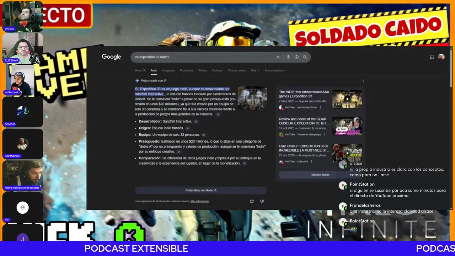Switch to the Videos cortos tab
This screenshot has height=256, width=455.
[x=237, y=70]
